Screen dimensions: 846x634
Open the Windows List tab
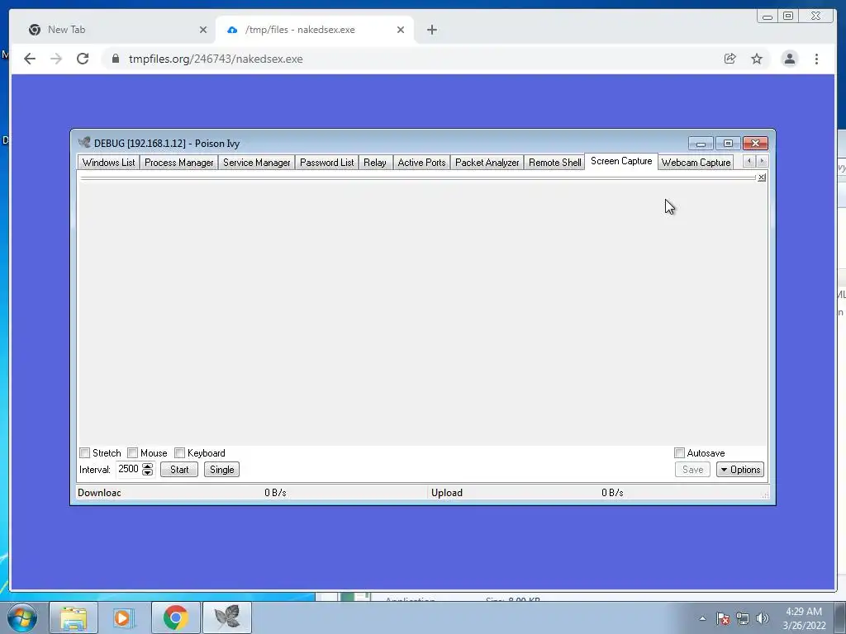pyautogui.click(x=108, y=163)
